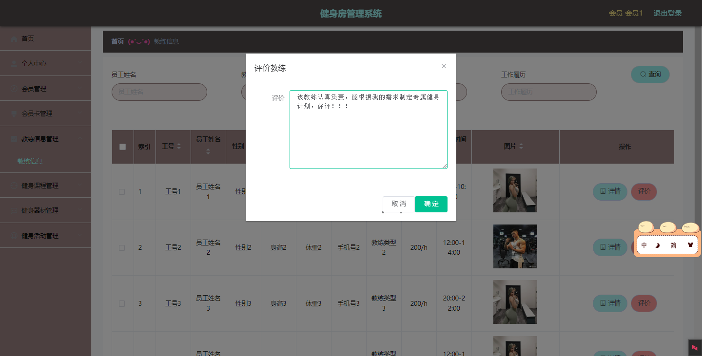Focus the 评价 text area in dialog

point(369,130)
